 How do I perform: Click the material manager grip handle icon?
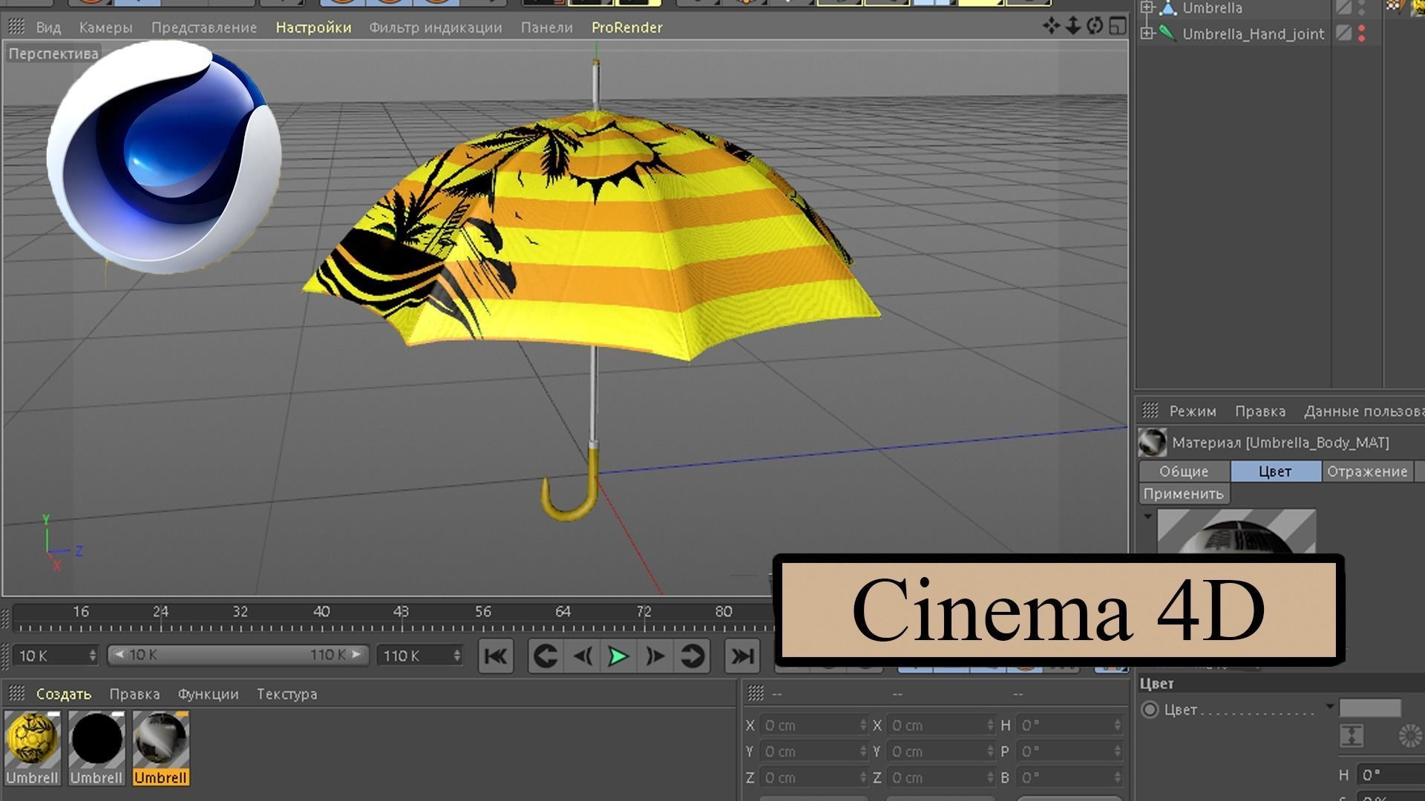pyautogui.click(x=16, y=693)
